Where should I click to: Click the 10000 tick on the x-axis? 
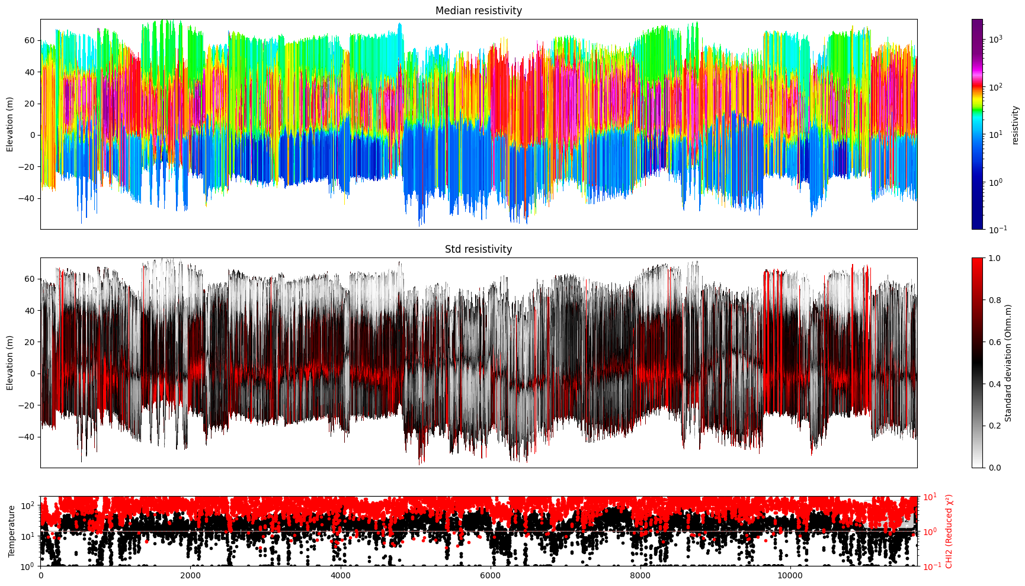click(790, 575)
